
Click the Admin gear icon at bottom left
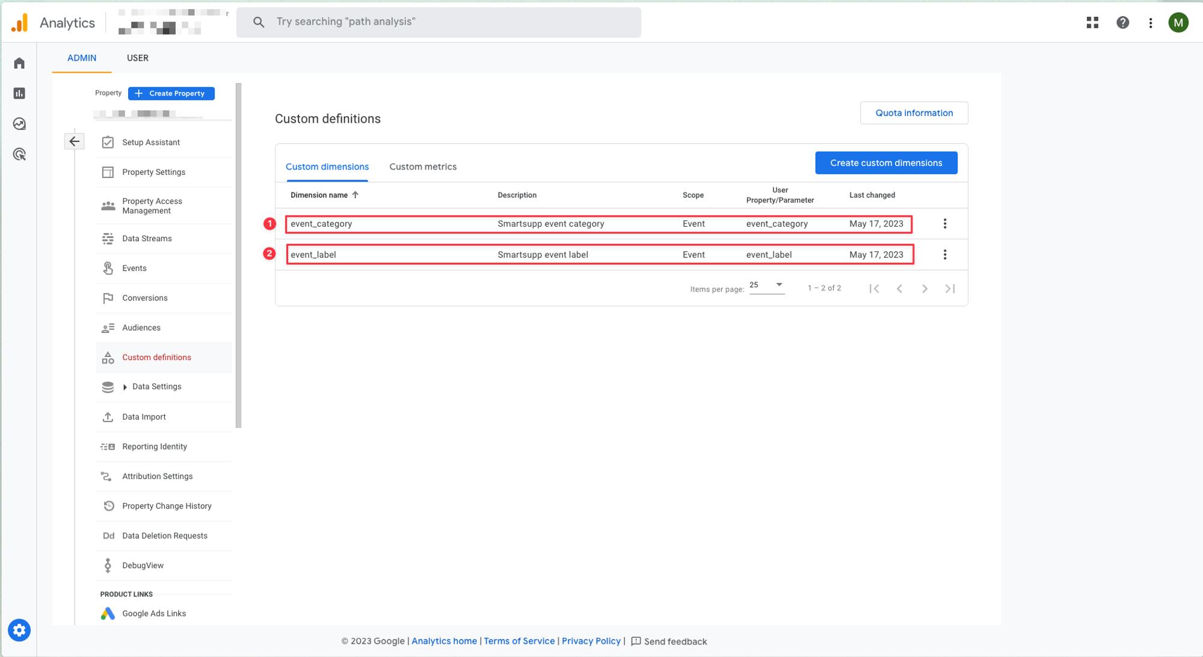[x=19, y=630]
